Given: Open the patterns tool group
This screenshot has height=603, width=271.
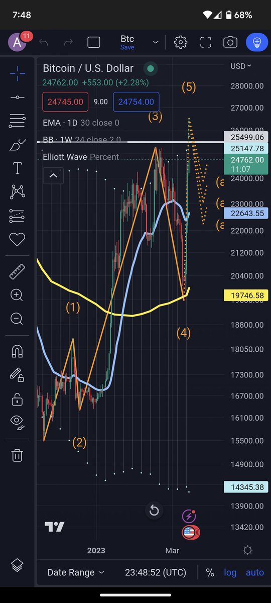Looking at the screenshot, I should 17,192.
